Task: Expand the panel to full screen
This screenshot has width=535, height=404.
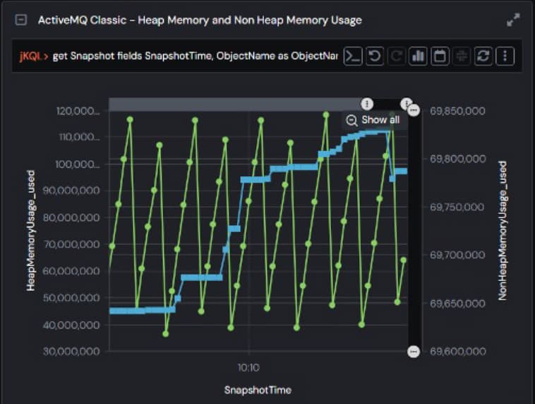Action: pyautogui.click(x=513, y=20)
